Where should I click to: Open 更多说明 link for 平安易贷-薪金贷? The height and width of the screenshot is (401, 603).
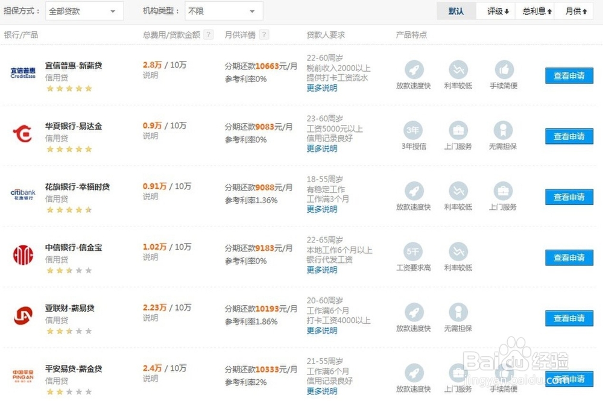322,391
